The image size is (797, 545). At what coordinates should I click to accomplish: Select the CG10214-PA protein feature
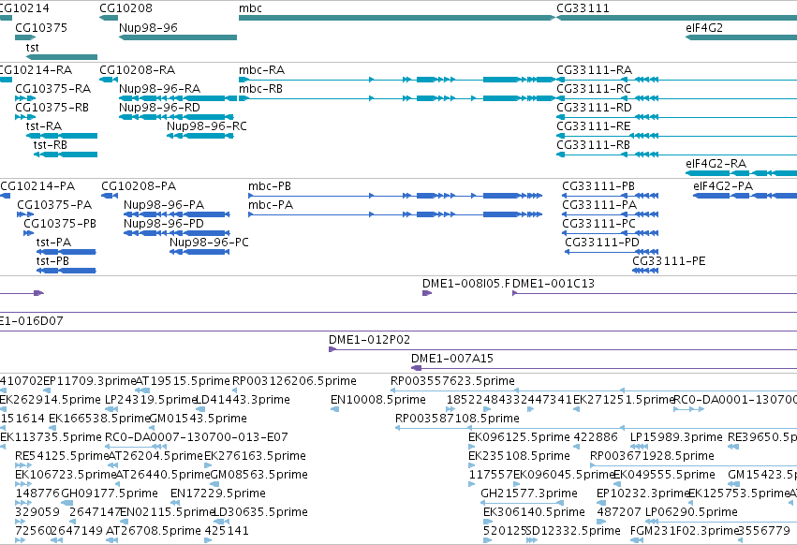click(x=5, y=196)
